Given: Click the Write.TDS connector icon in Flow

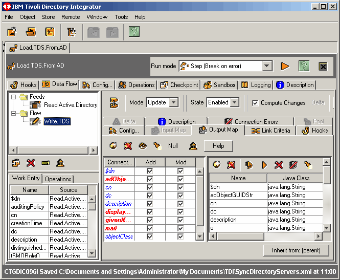Looking at the screenshot, I should pyautogui.click(x=35, y=121).
